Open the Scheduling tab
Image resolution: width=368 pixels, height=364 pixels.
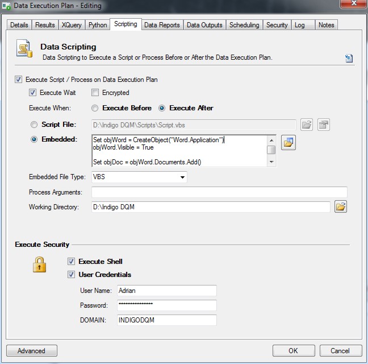tap(244, 25)
